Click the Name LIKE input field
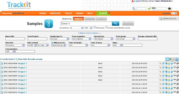Screen dimensions: 179x94 (x=15, y=39)
